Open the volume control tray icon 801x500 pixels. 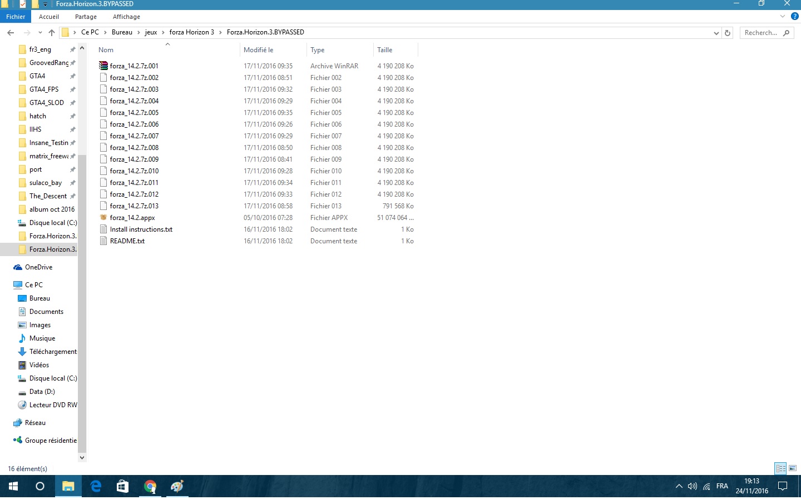pos(693,486)
